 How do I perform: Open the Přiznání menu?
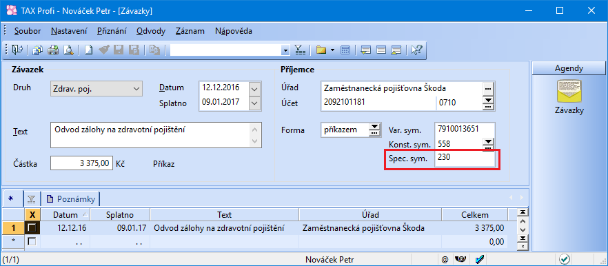(x=112, y=31)
